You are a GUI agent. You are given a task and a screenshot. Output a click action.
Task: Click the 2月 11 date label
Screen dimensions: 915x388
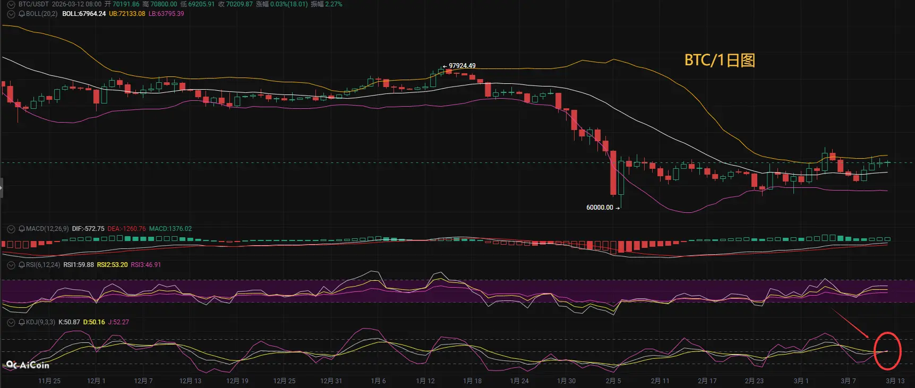(x=660, y=381)
